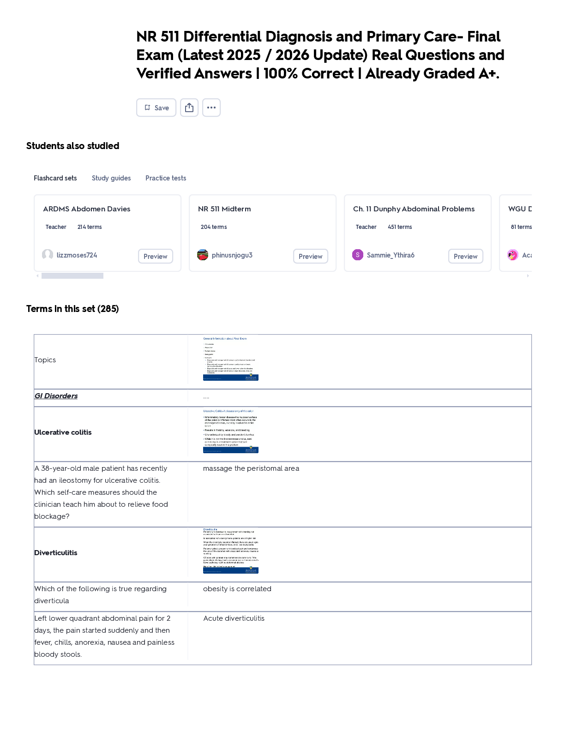Click Teacher badge on ARDMS card
Screen dimensions: 565x731
(56, 227)
